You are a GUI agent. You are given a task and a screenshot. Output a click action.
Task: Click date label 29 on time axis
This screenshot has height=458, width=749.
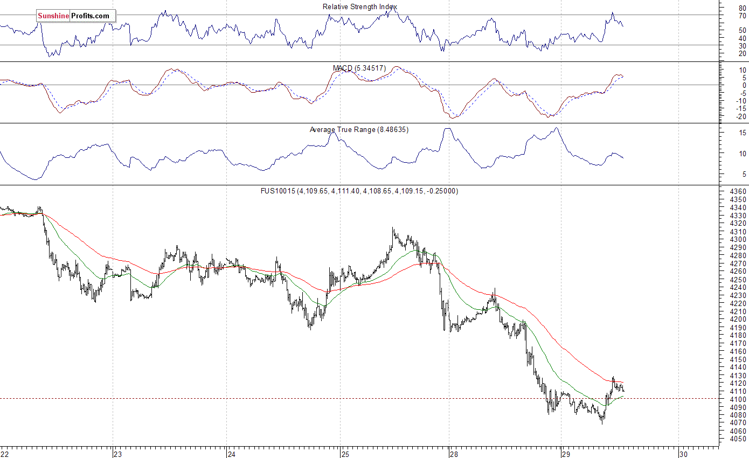(x=565, y=454)
